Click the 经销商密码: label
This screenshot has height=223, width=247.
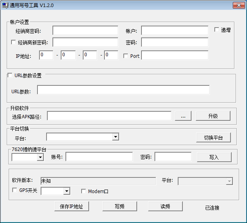[28, 31]
